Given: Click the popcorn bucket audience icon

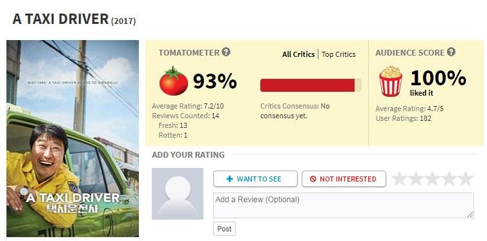Looking at the screenshot, I should tap(390, 81).
